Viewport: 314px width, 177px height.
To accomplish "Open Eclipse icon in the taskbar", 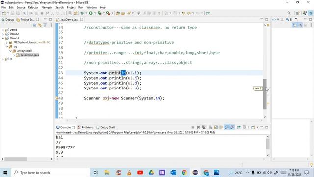I will (195, 173).
